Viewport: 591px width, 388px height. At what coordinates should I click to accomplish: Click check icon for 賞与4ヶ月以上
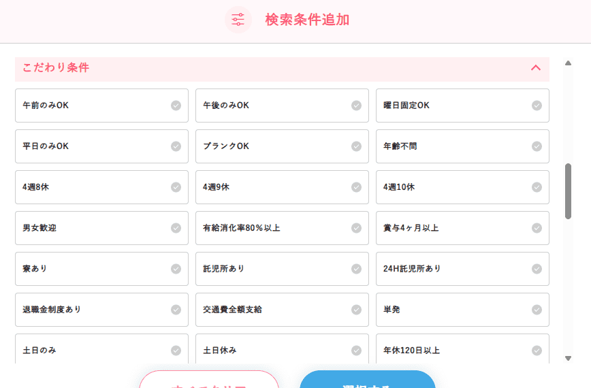(x=537, y=228)
